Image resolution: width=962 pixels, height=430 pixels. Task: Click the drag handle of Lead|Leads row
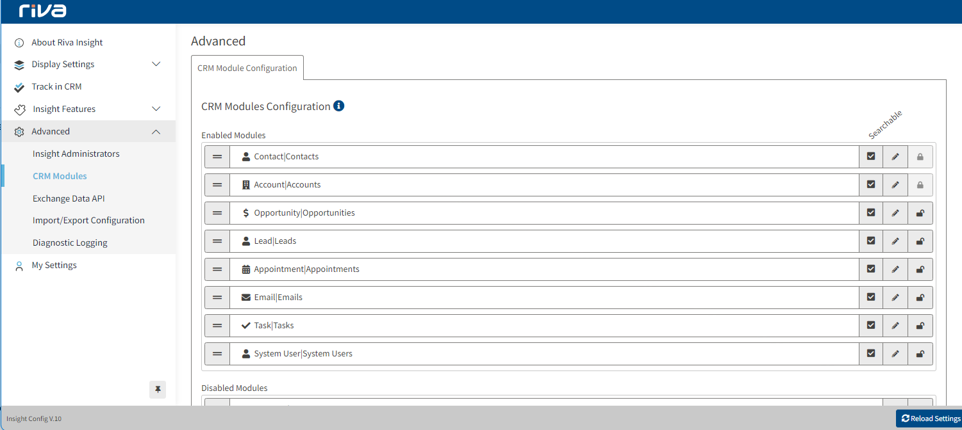pyautogui.click(x=217, y=241)
